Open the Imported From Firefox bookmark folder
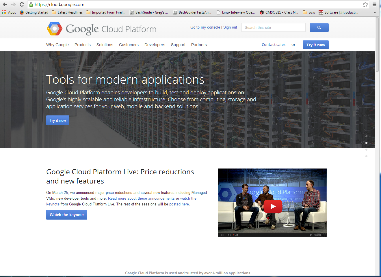Screen dimensions: 381x277 106,12
